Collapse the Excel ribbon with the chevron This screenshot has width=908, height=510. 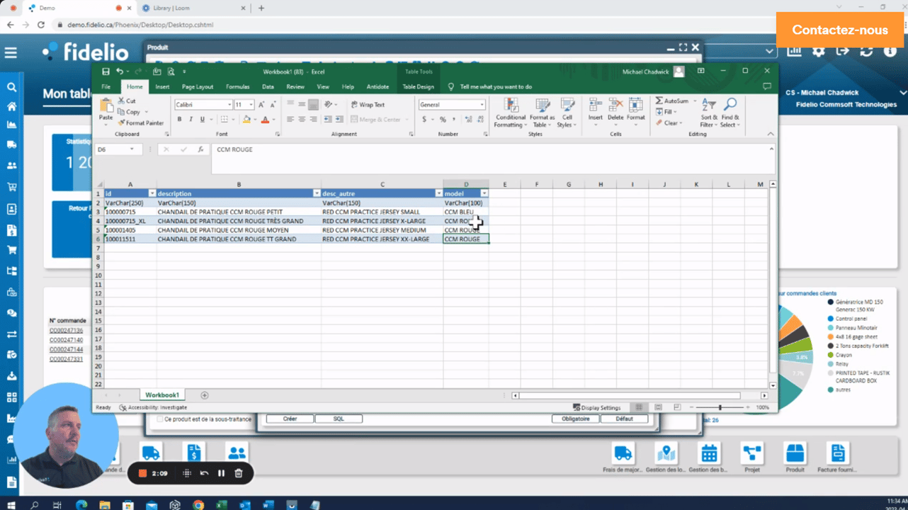coord(771,134)
